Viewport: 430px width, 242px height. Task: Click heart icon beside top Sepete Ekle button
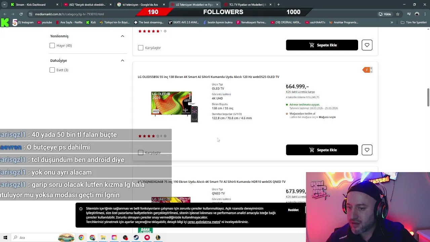pyautogui.click(x=367, y=45)
